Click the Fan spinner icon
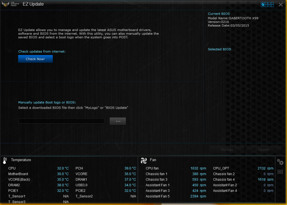This screenshot has width=287, height=205. [x=143, y=160]
